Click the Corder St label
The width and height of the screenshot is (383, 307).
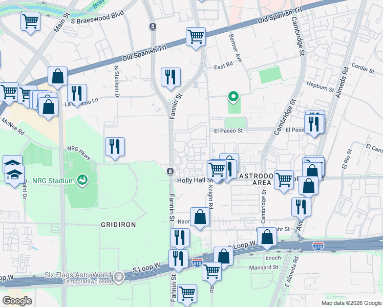(363, 68)
